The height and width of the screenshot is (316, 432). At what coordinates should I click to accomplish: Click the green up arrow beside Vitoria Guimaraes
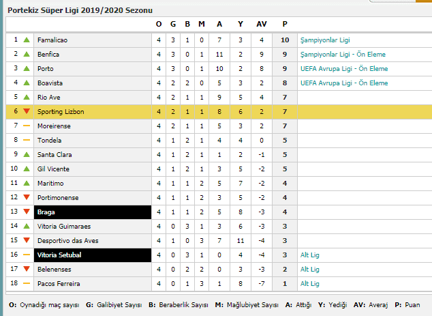click(27, 227)
